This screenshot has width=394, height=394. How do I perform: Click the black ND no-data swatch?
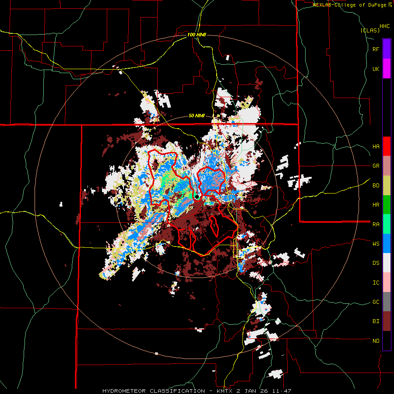point(387,341)
